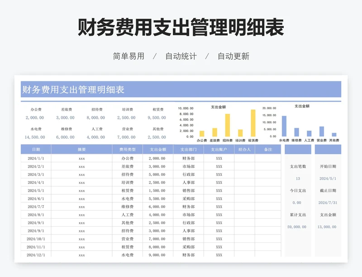Click the 支出账户 column header
This screenshot has height=277, width=362.
coord(219,150)
